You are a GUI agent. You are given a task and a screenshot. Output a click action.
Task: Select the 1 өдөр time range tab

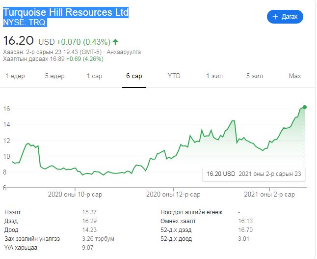15,76
